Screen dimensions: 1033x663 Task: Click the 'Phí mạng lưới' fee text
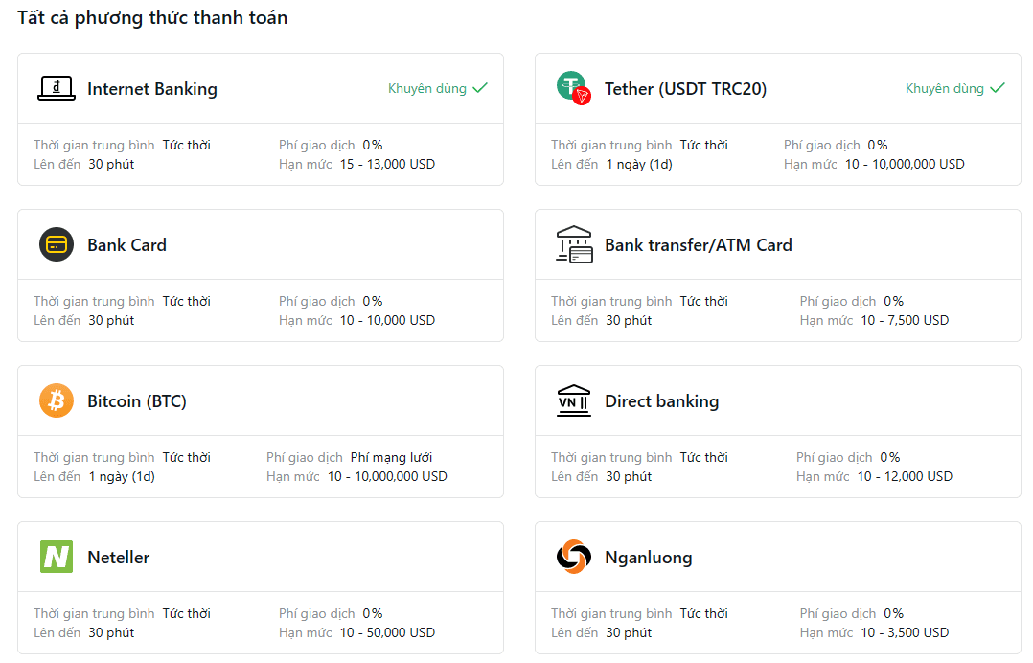pos(391,457)
